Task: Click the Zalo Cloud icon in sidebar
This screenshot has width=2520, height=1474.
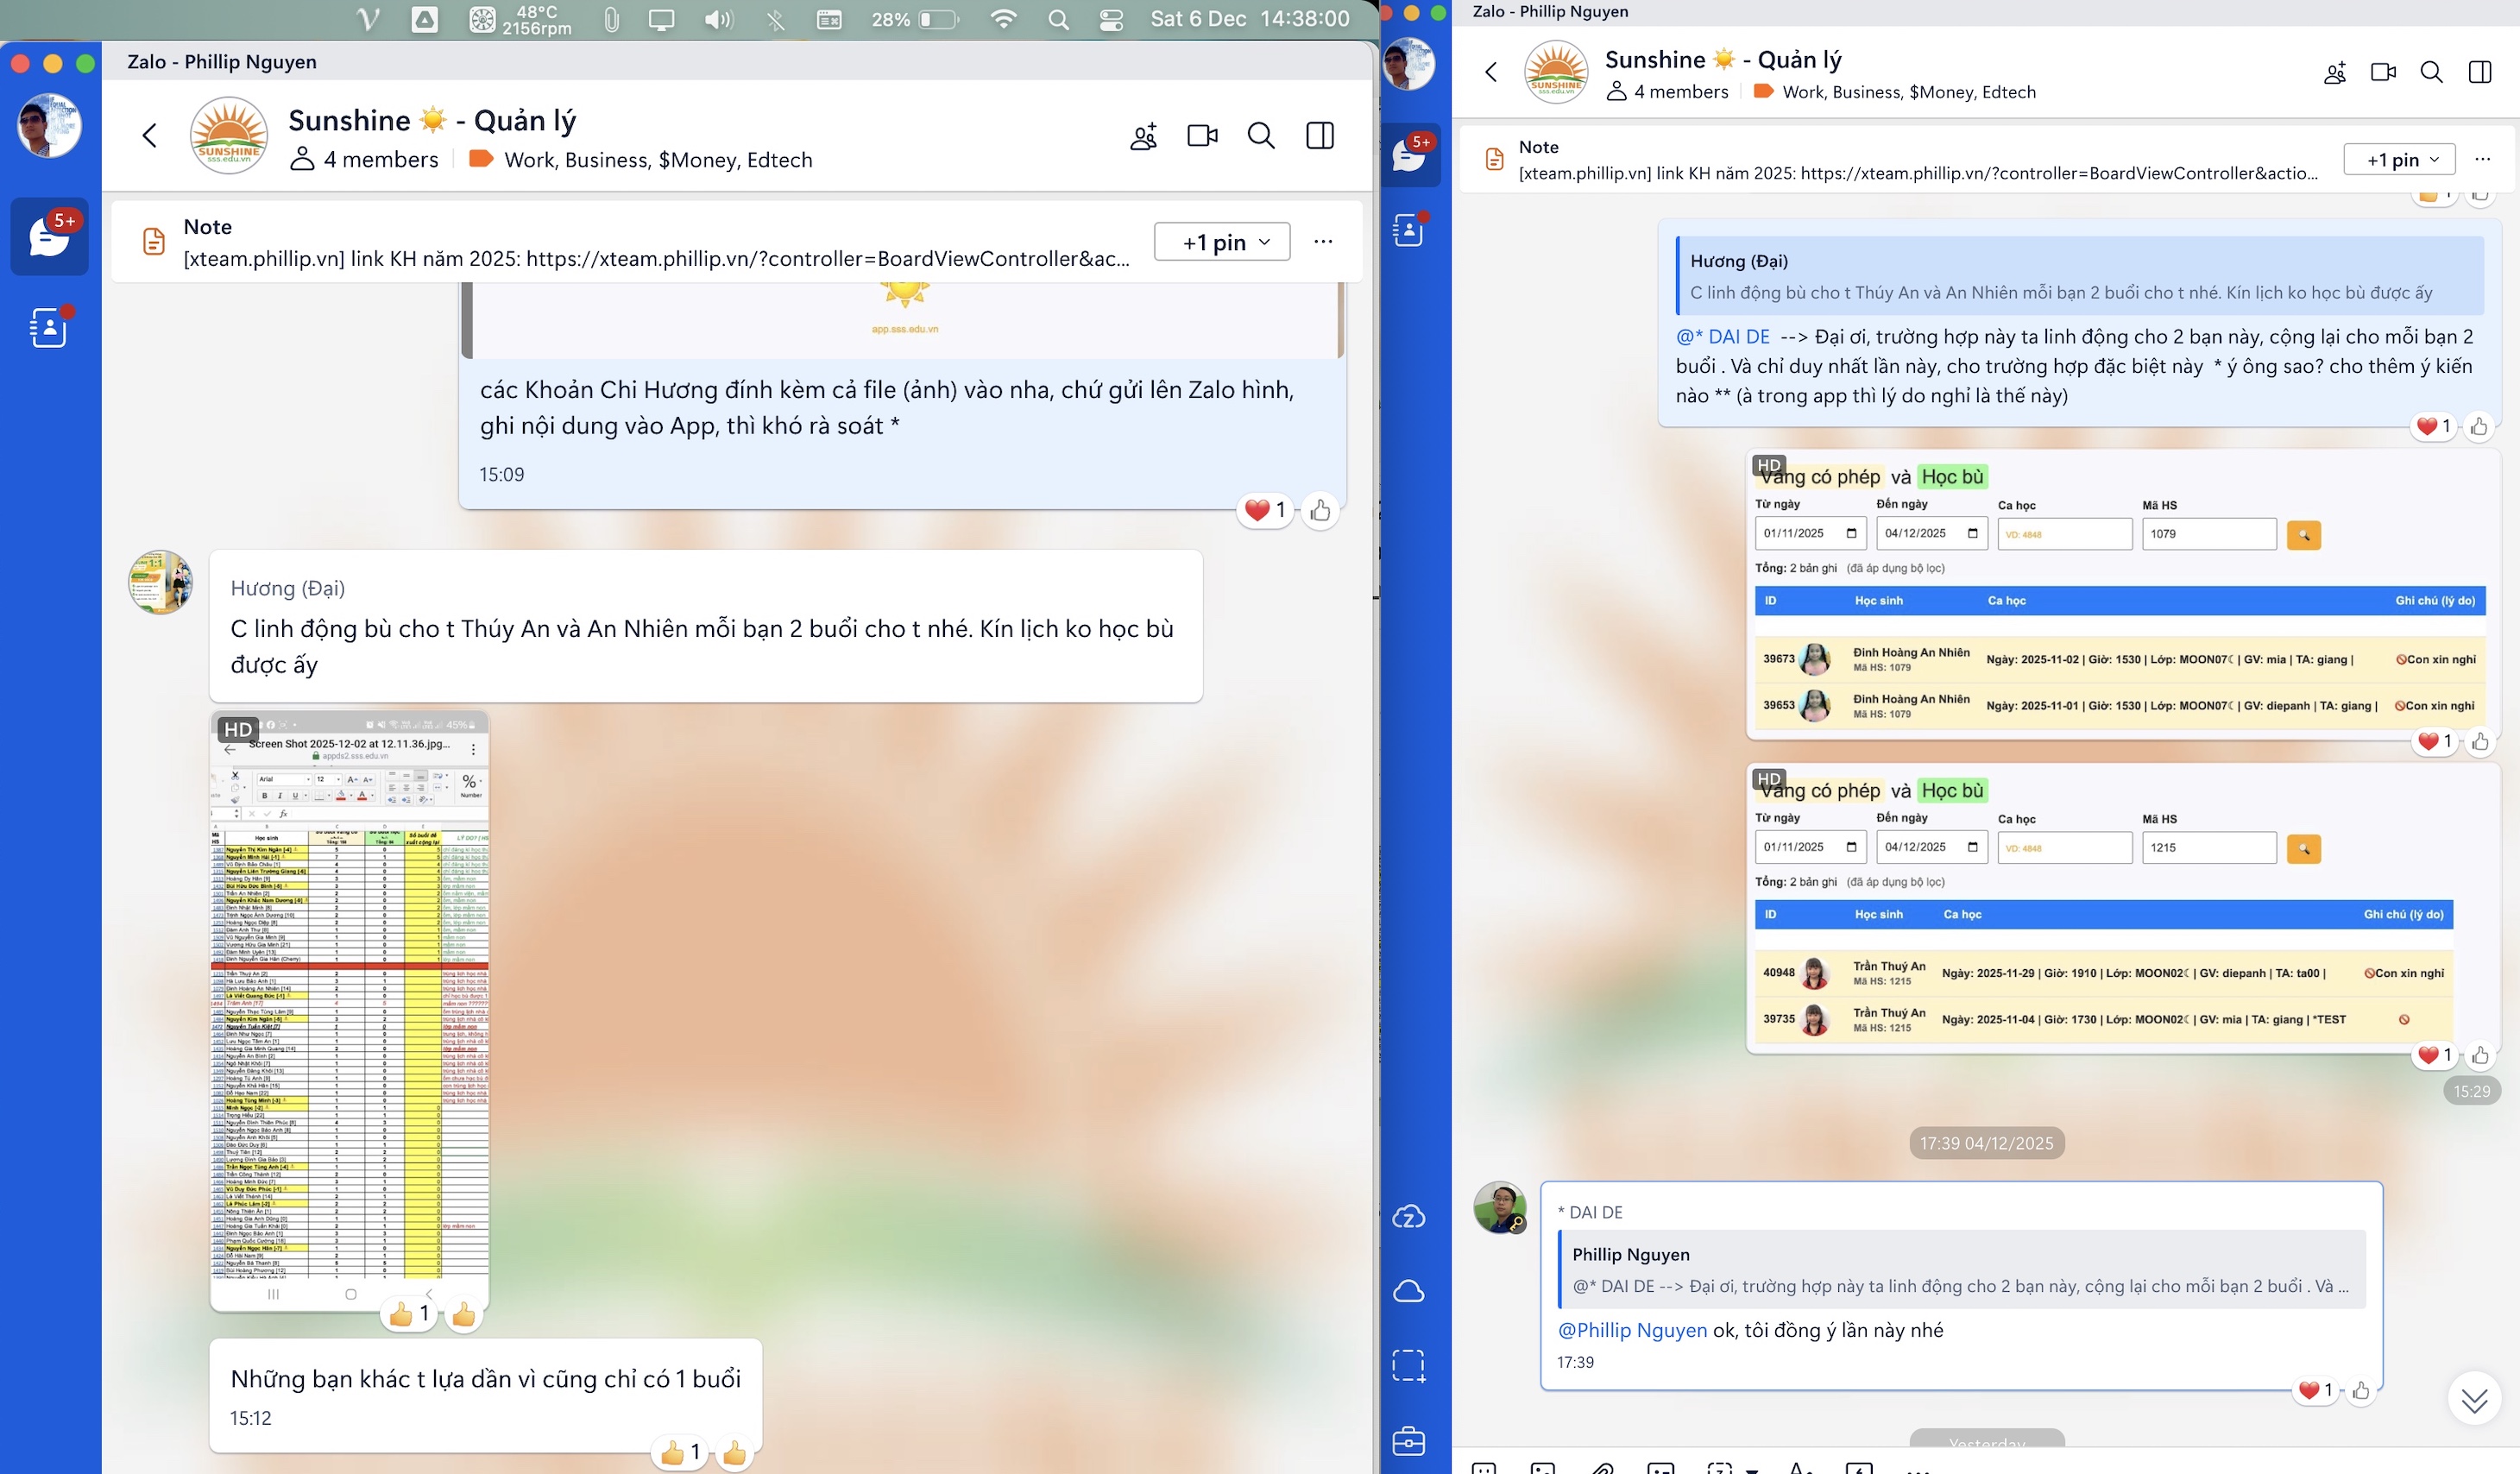Action: pyautogui.click(x=1408, y=1217)
